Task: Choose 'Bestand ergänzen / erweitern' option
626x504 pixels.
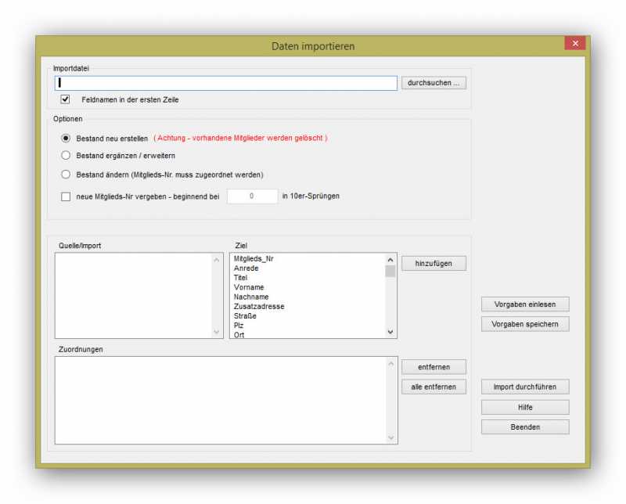Action: point(66,156)
